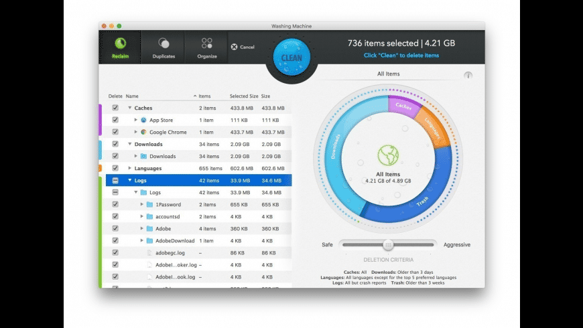The image size is (583, 328).
Task: Open the Organize section icon
Action: [x=206, y=43]
